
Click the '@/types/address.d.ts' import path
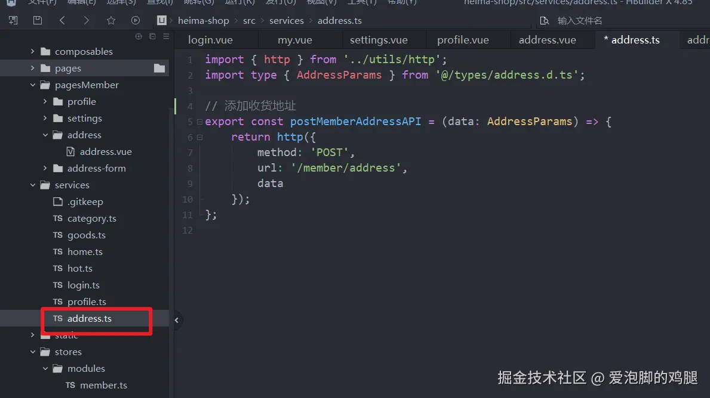pyautogui.click(x=507, y=75)
